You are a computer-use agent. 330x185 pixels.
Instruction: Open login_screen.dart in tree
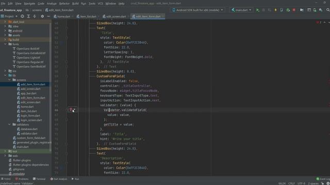click(x=31, y=120)
